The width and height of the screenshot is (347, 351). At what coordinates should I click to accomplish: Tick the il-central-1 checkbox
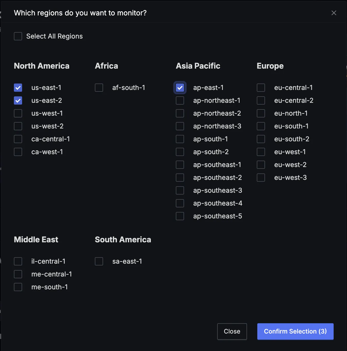(x=18, y=261)
